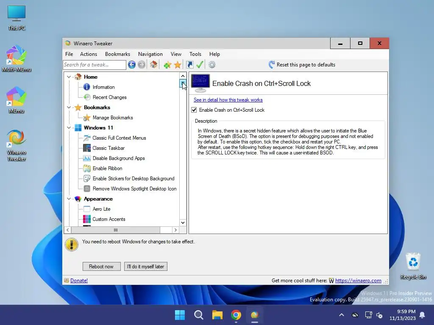Open settings via the gear toolbar icon

coord(212,65)
